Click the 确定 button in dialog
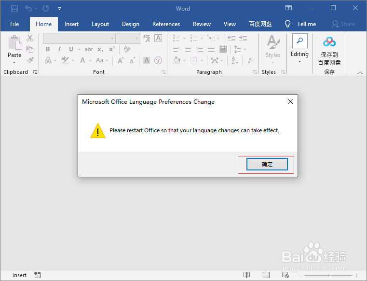 tap(267, 164)
